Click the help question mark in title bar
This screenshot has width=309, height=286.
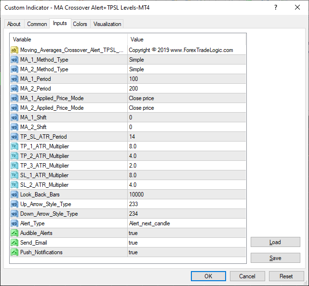click(275, 8)
